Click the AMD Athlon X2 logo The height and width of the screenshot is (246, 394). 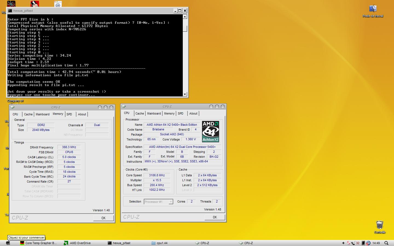210,131
